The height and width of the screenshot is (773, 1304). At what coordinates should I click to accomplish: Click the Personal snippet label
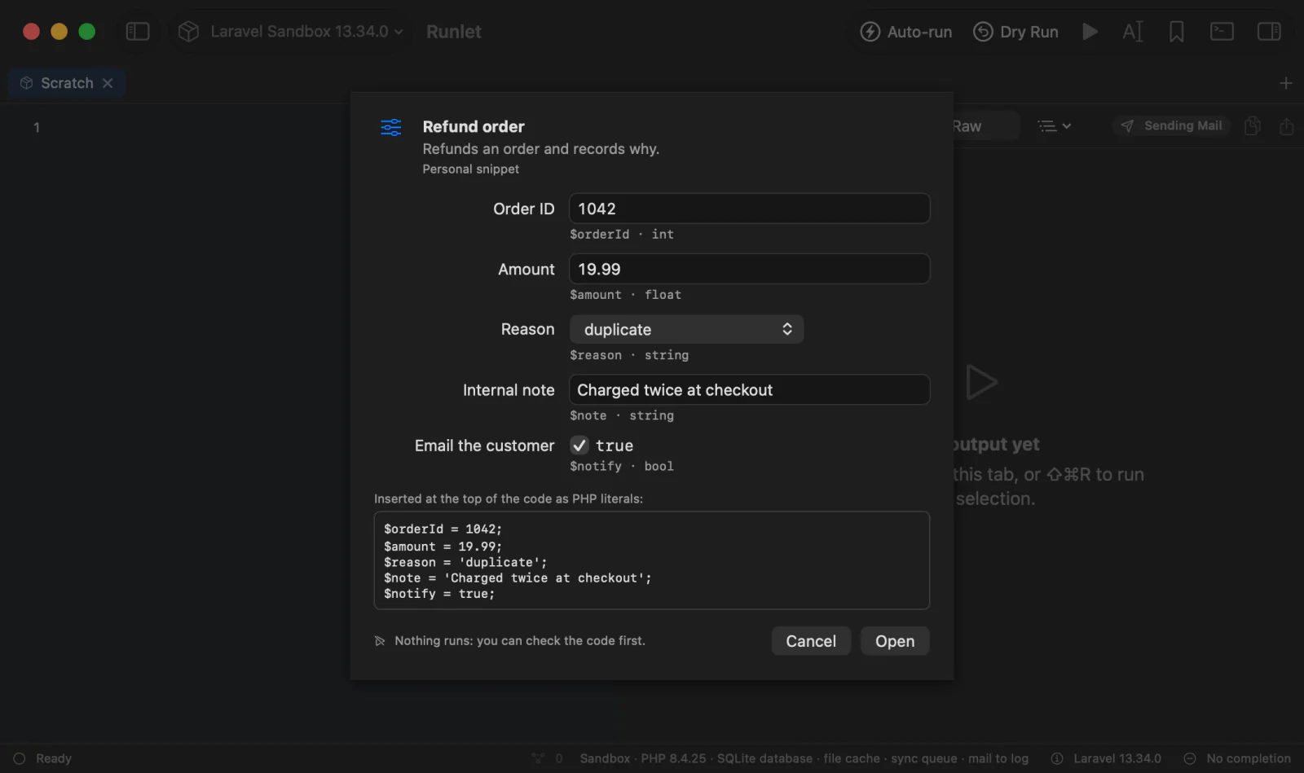tap(471, 169)
